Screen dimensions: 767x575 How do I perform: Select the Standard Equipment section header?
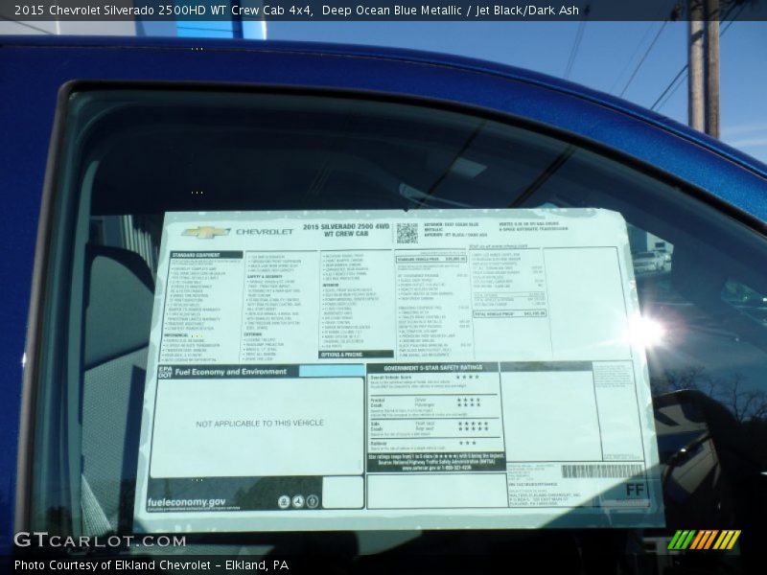click(x=194, y=255)
